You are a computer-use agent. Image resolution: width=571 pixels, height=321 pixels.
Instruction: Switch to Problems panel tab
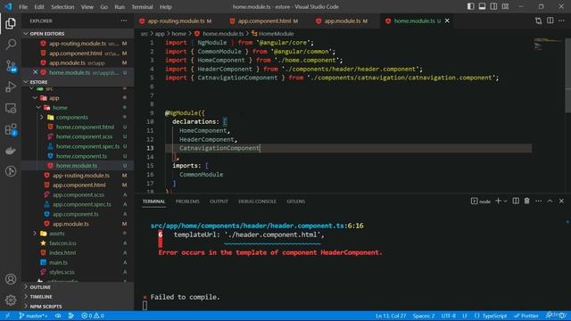pos(187,202)
